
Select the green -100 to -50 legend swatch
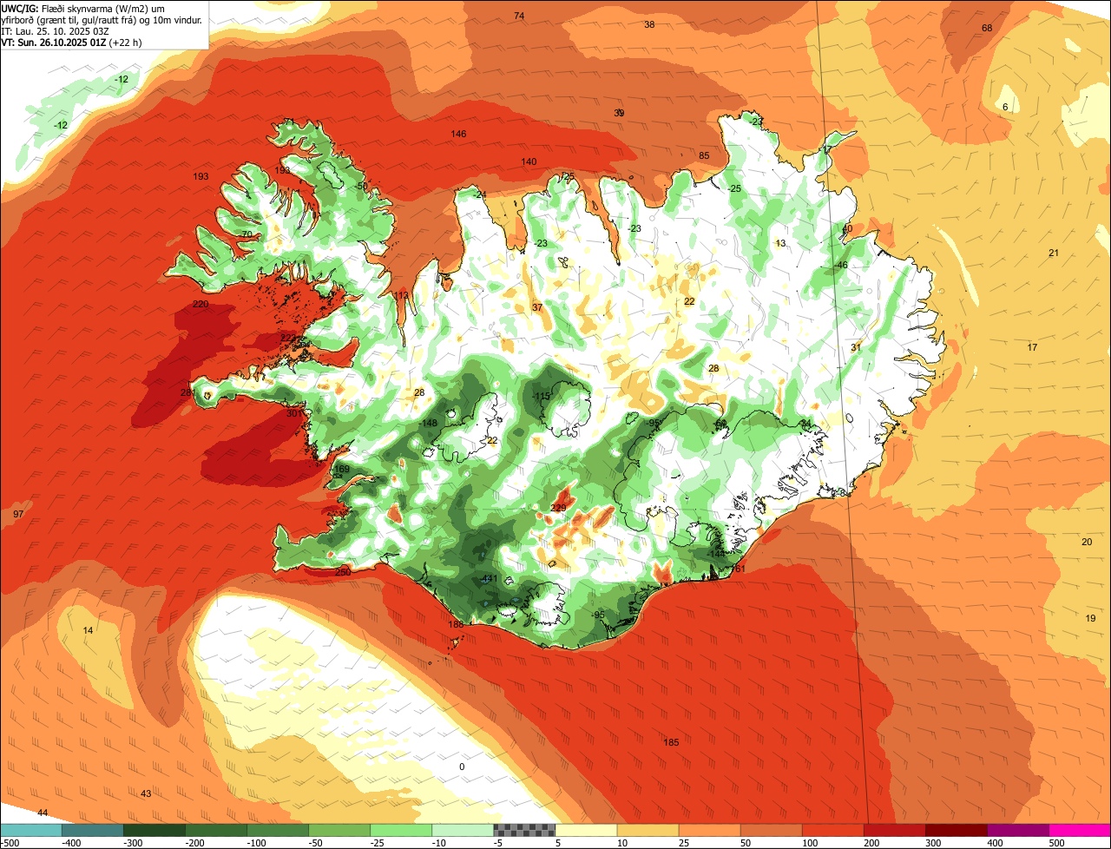tap(278, 830)
